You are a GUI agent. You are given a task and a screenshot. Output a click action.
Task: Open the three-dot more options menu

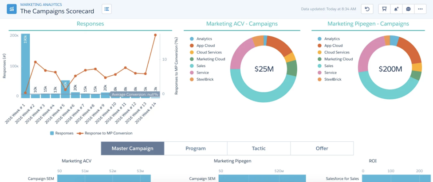coord(420,9)
